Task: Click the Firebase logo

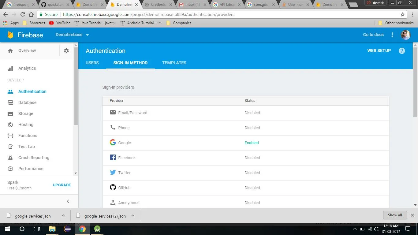Action: [25, 35]
